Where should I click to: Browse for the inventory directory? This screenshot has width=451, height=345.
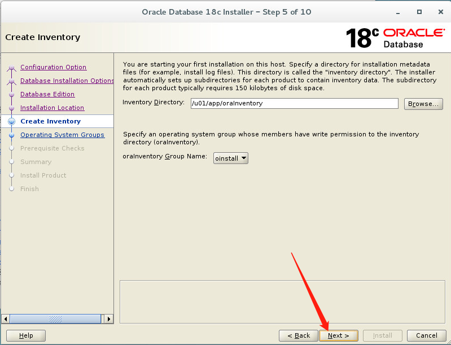click(423, 104)
